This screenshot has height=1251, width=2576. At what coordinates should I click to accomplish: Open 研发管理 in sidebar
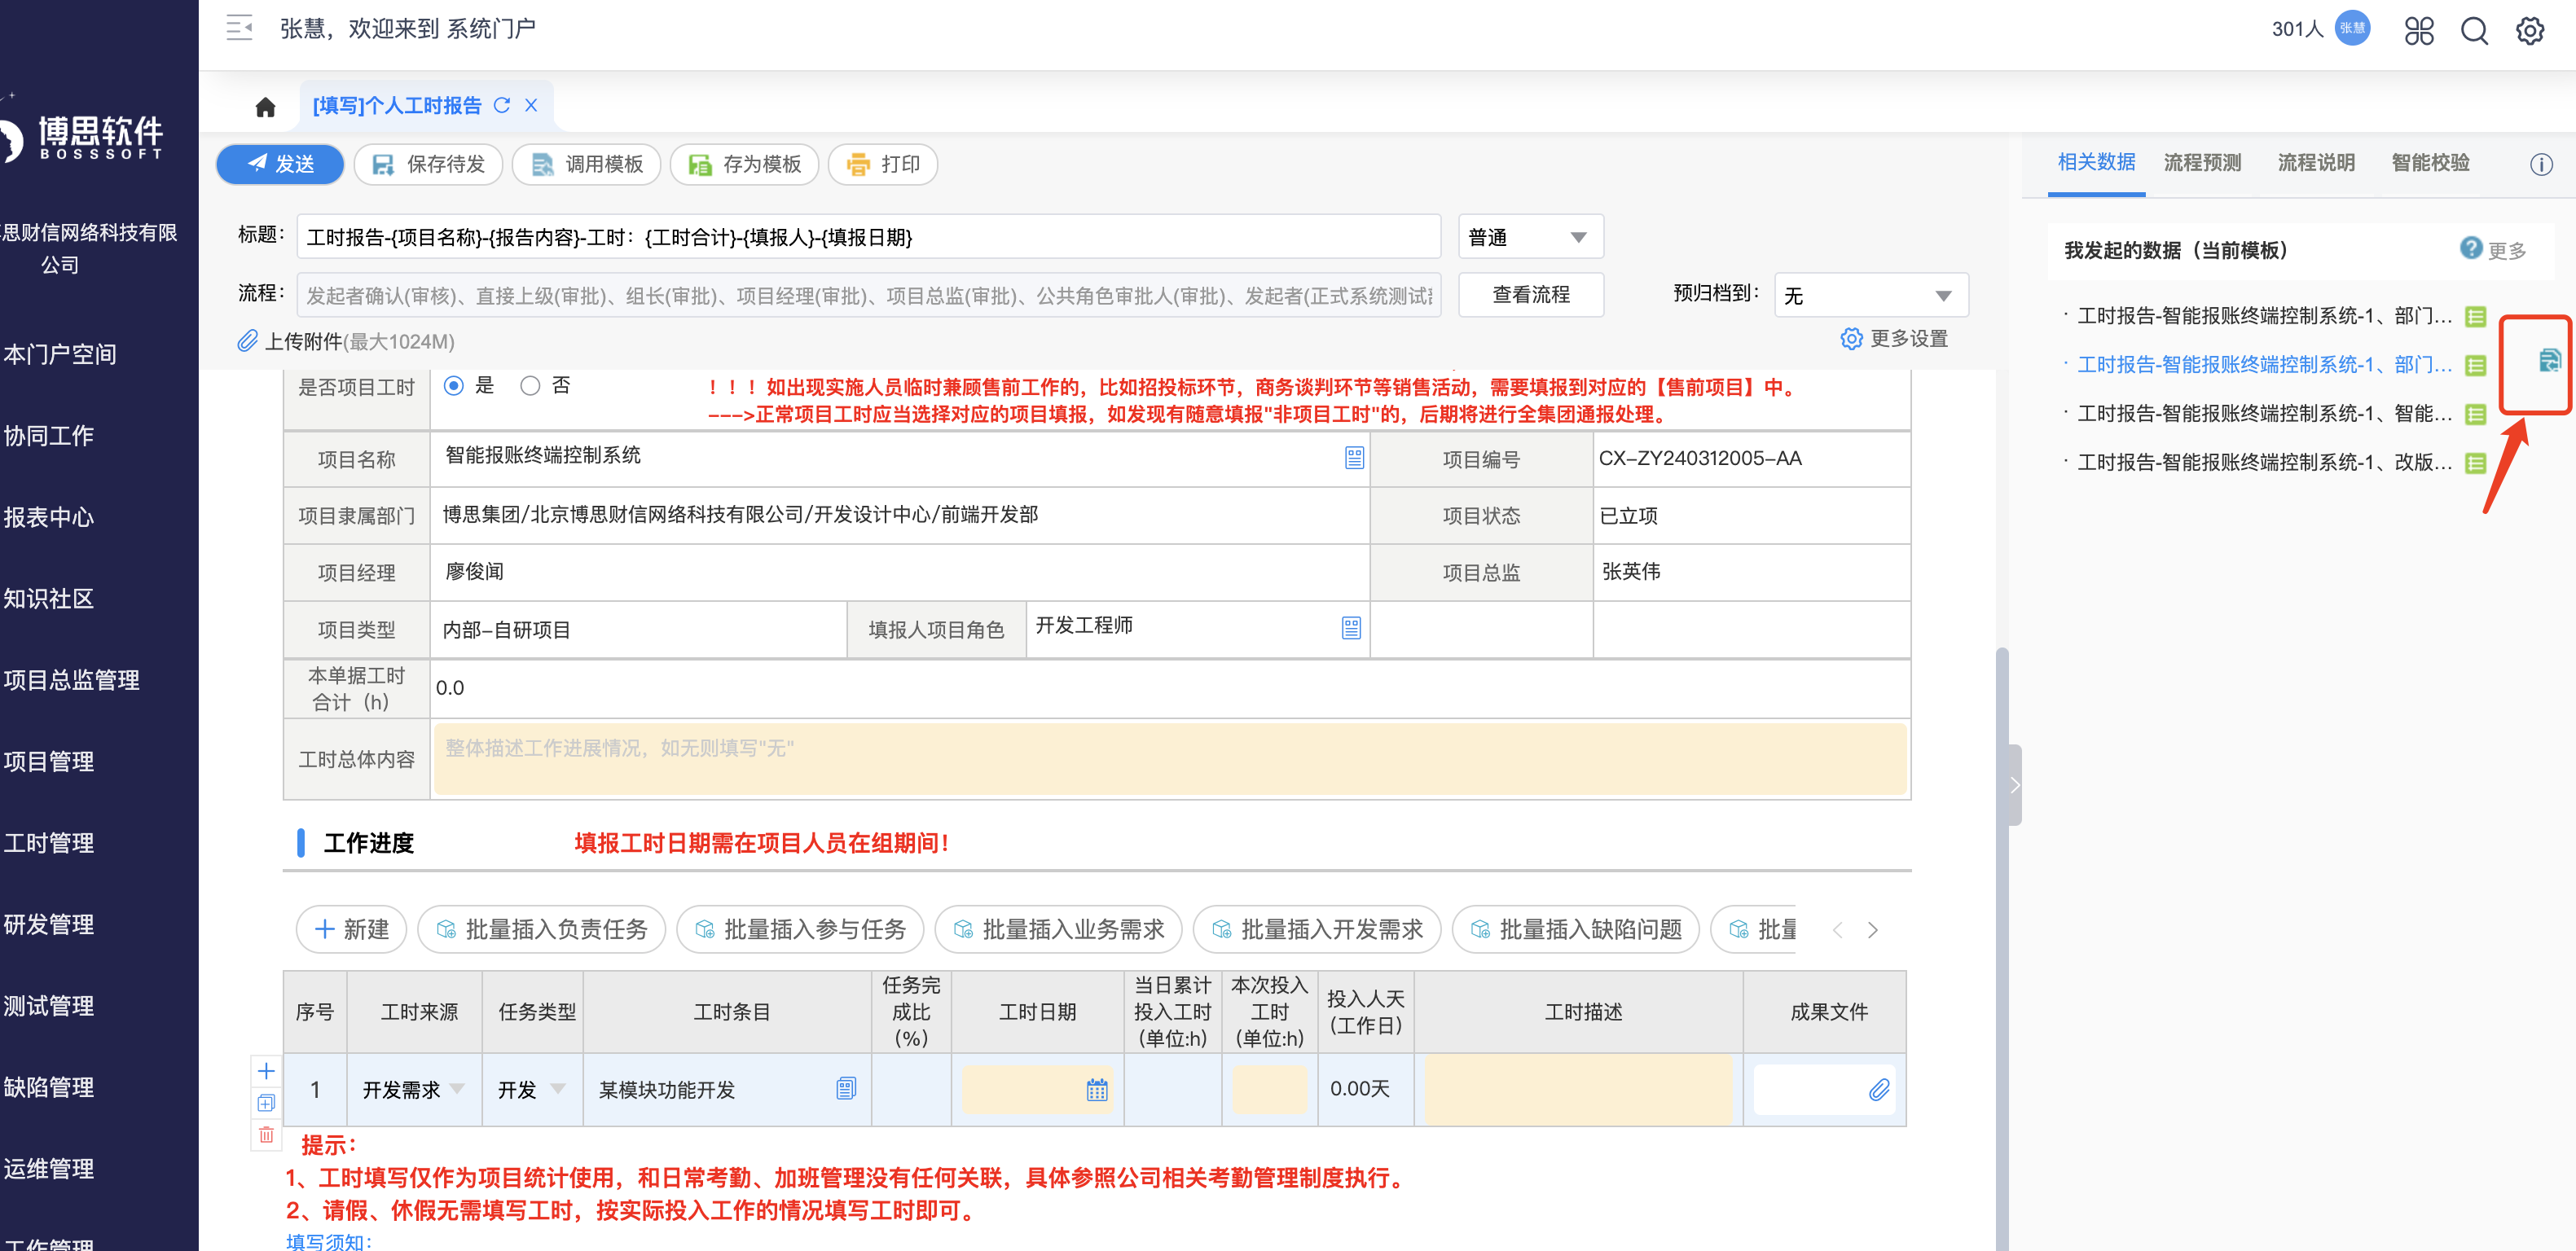tap(49, 925)
